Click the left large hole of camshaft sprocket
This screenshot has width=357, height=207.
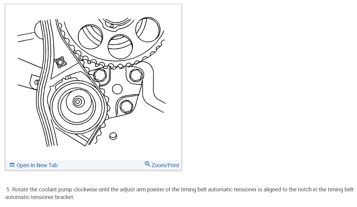(90, 37)
